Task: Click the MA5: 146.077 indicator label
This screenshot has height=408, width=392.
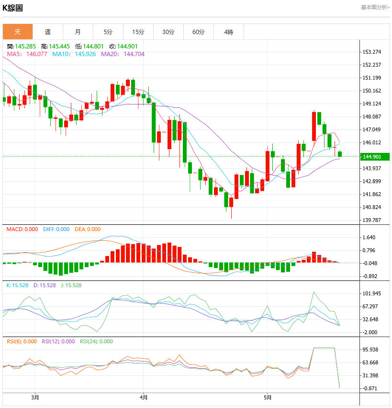Action: coord(27,54)
